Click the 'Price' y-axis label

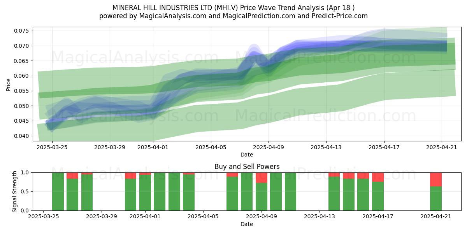[x=9, y=84]
